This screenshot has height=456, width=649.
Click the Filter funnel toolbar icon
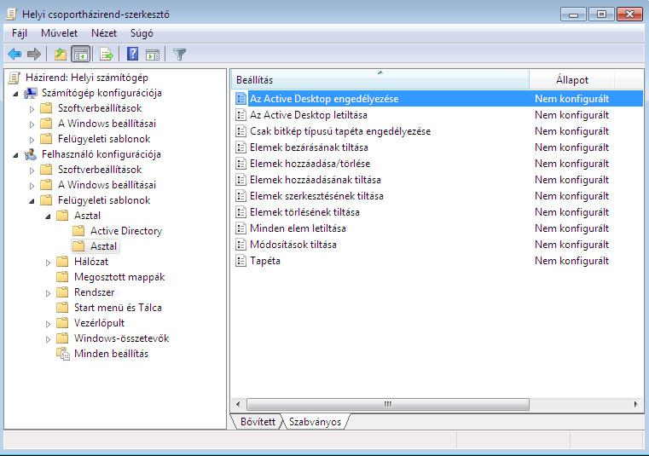tap(179, 55)
